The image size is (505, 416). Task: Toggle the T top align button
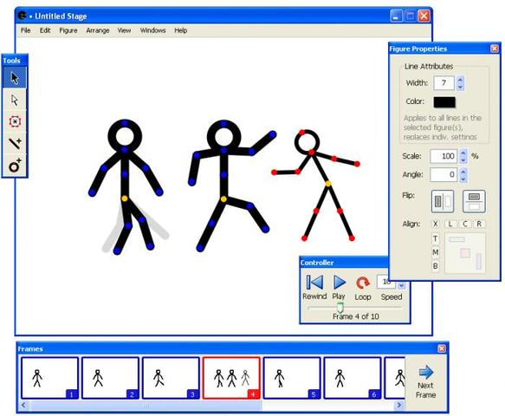click(x=435, y=239)
